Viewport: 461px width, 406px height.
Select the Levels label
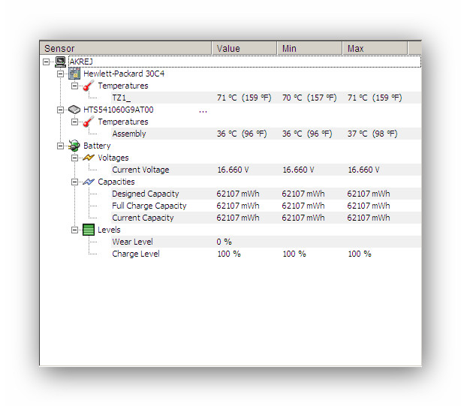click(109, 230)
